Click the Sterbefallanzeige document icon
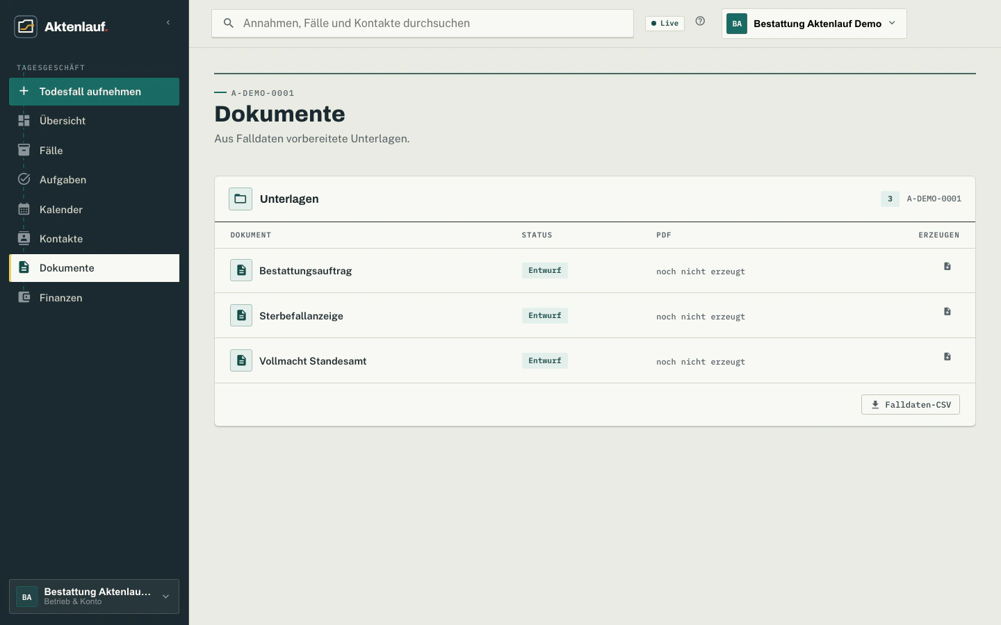The height and width of the screenshot is (625, 1001). 241,315
